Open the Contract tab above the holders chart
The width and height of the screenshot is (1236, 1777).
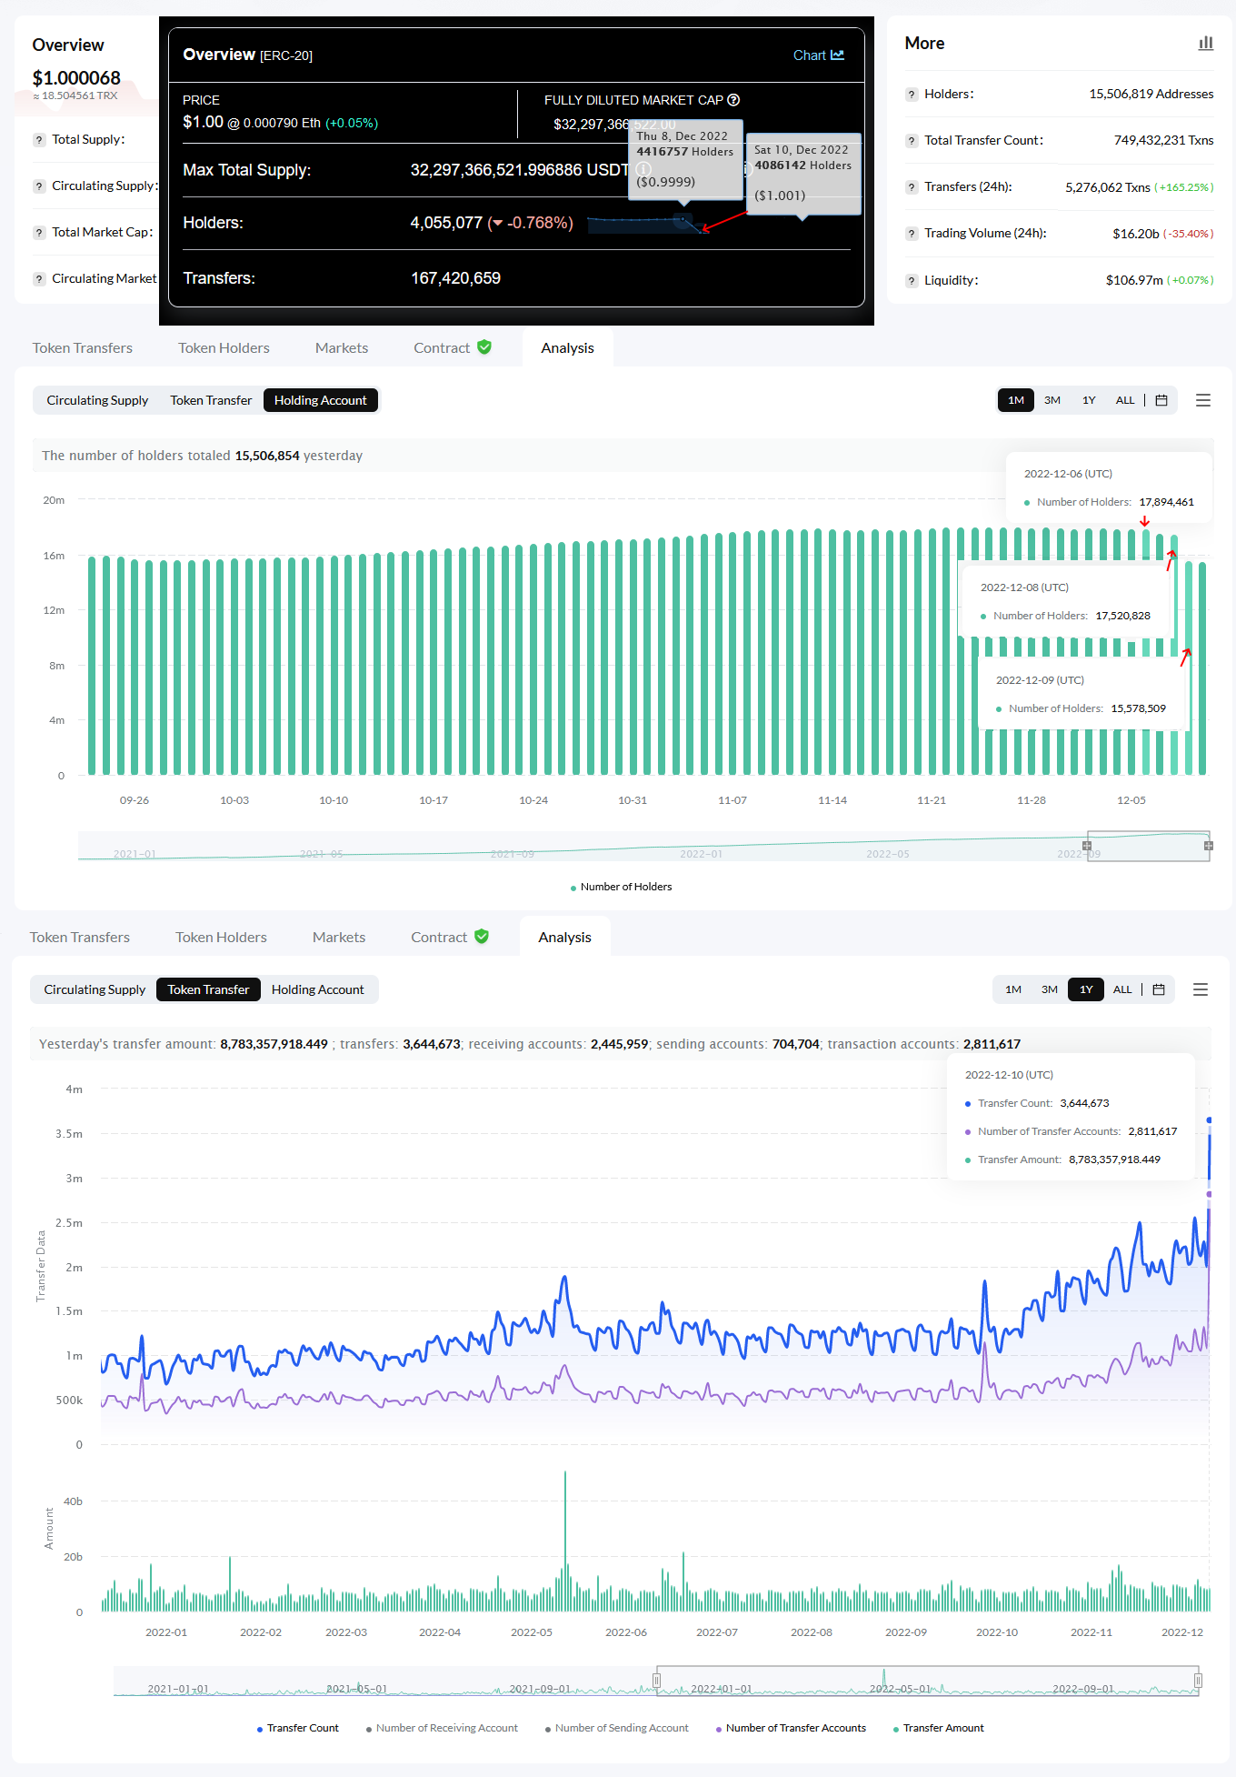tap(453, 348)
